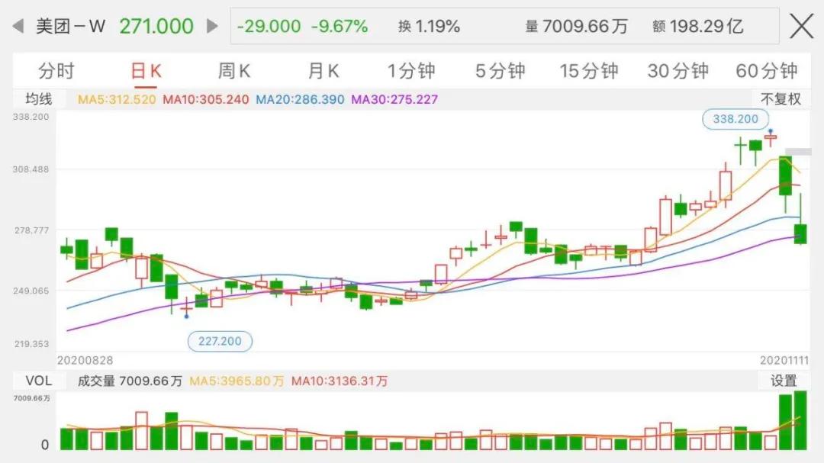Select the 日K daily candlestick tab
Image resolution: width=824 pixels, height=463 pixels.
146,71
